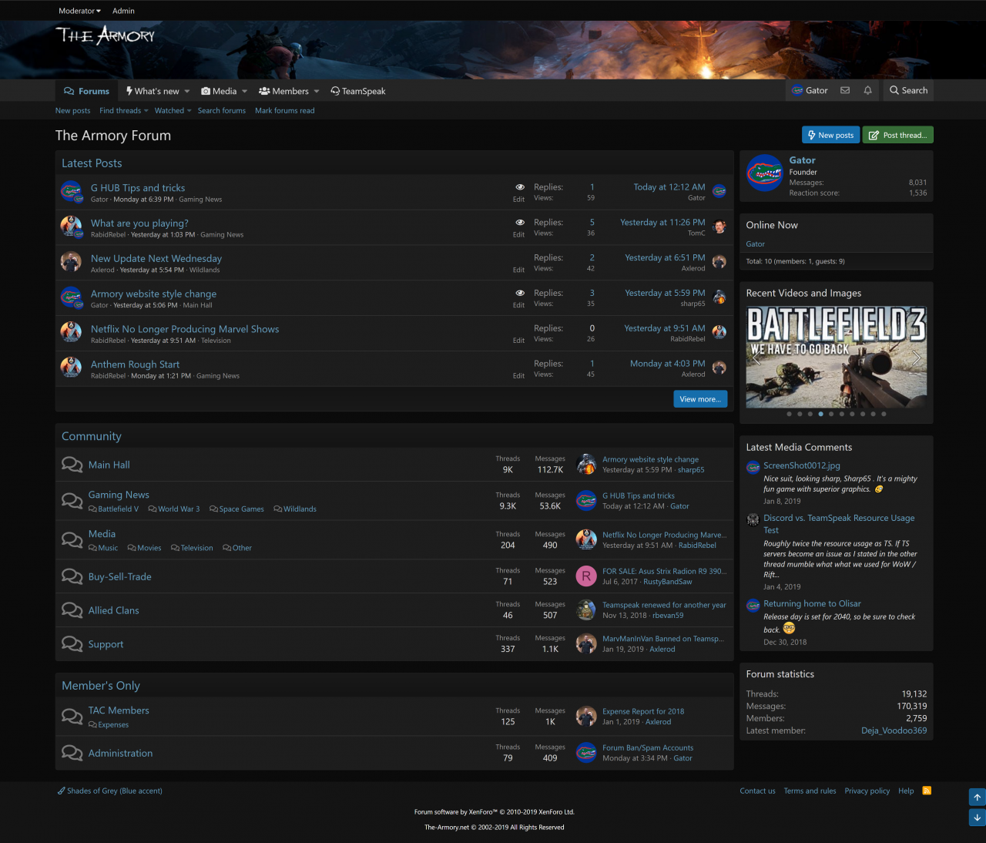The width and height of the screenshot is (986, 843).
Task: Open the inbox envelope icon
Action: pyautogui.click(x=845, y=90)
